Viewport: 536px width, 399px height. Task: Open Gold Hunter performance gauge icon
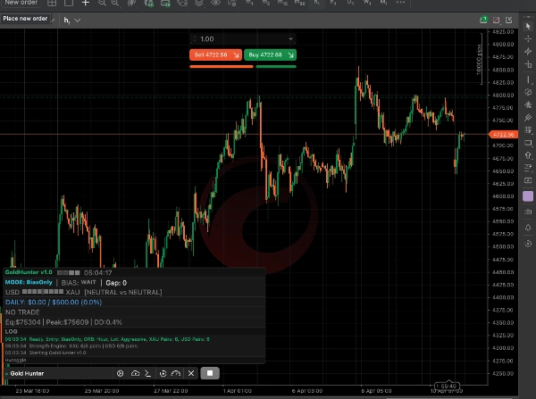coord(176,373)
